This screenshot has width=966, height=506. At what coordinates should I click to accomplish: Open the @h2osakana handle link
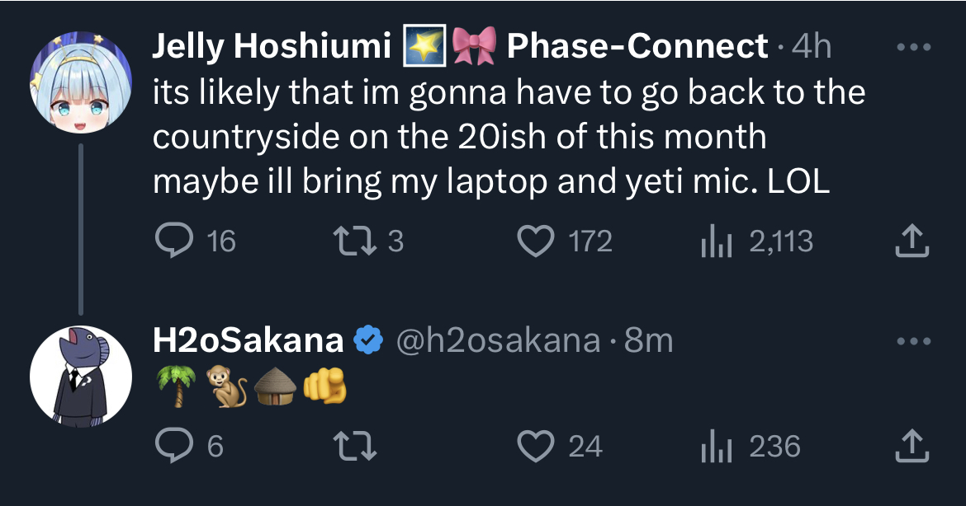click(x=498, y=340)
